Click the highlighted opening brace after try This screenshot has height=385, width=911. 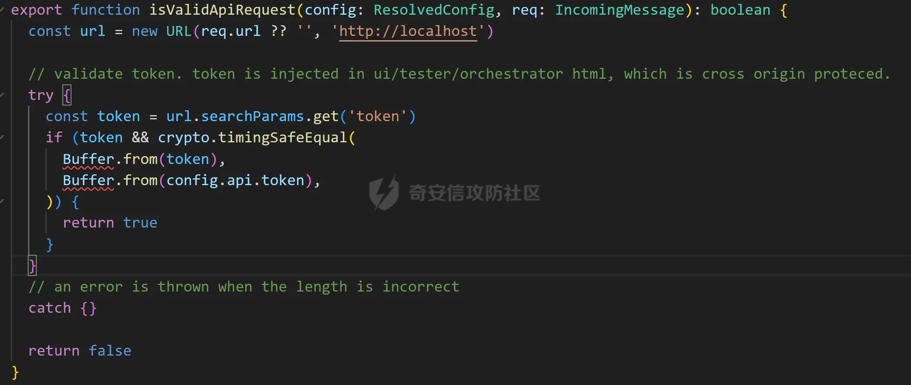tap(67, 95)
